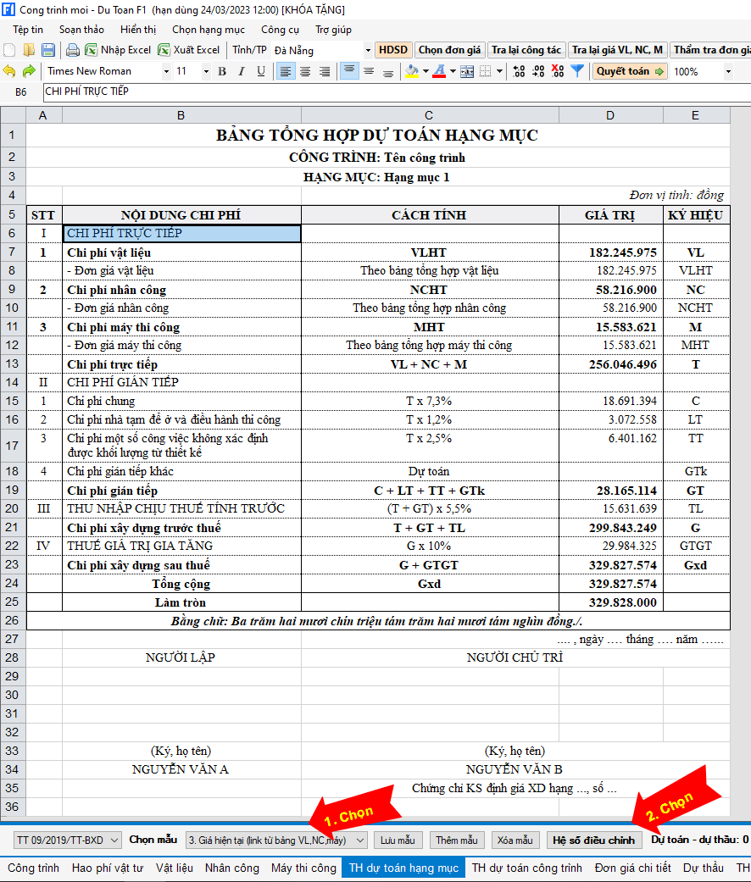Click the decimal icon with red X
The width and height of the screenshot is (751, 882).
(x=558, y=71)
